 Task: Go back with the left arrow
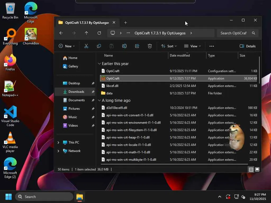61,33
